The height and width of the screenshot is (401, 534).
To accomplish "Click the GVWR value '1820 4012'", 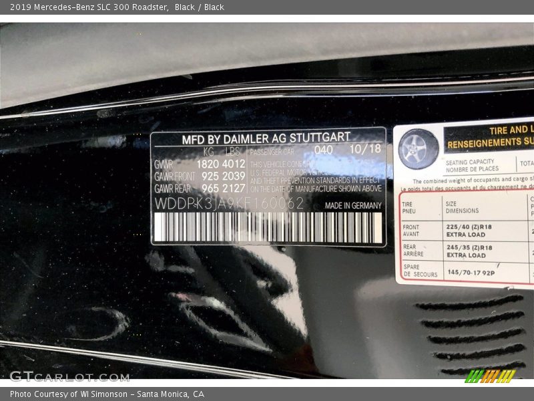I will 221,164.
